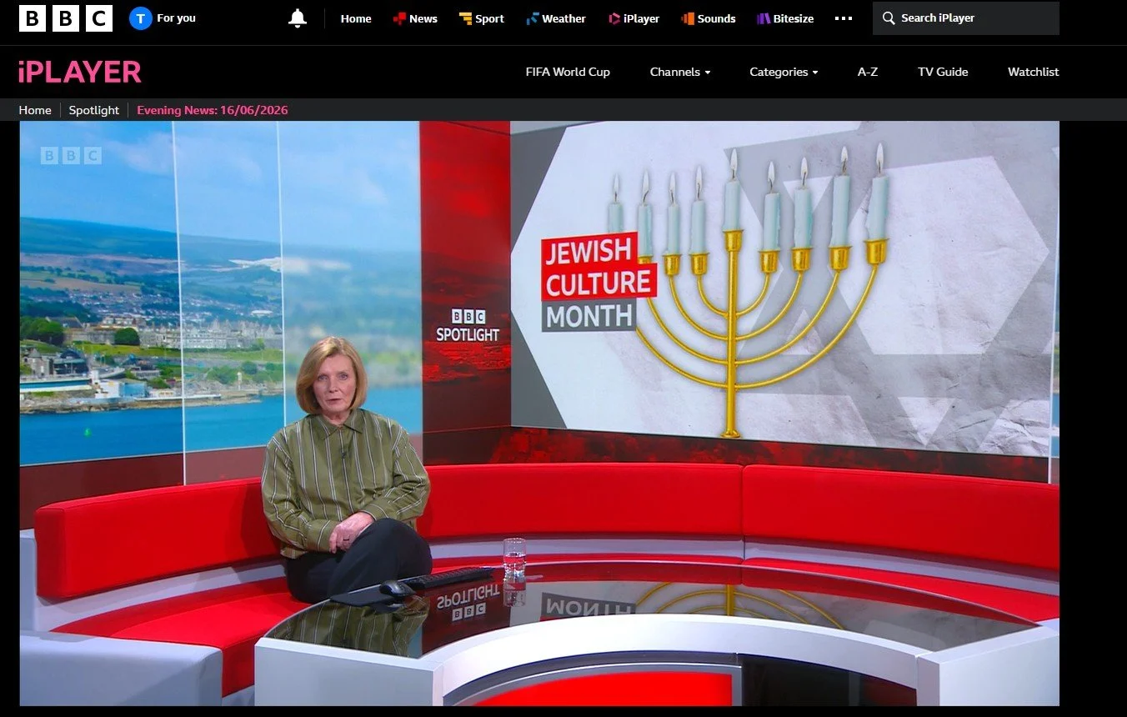
Task: Click the Bitesize link text
Action: (x=794, y=18)
